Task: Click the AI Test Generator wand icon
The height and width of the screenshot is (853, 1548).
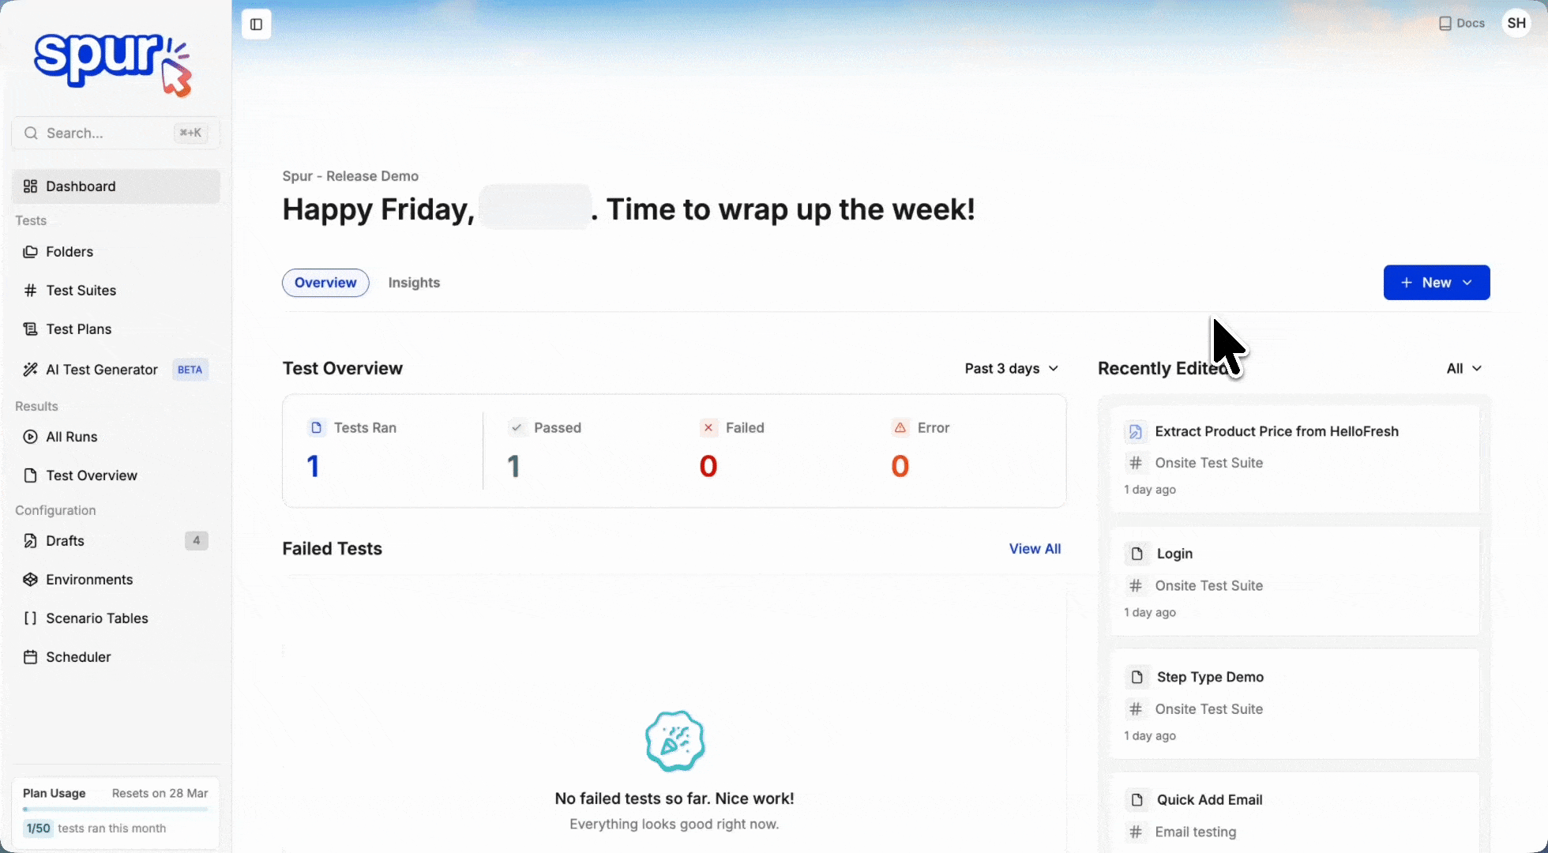Action: tap(30, 370)
